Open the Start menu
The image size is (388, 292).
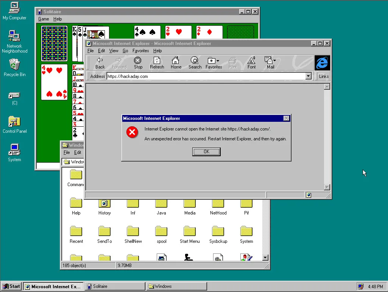pos(11,286)
